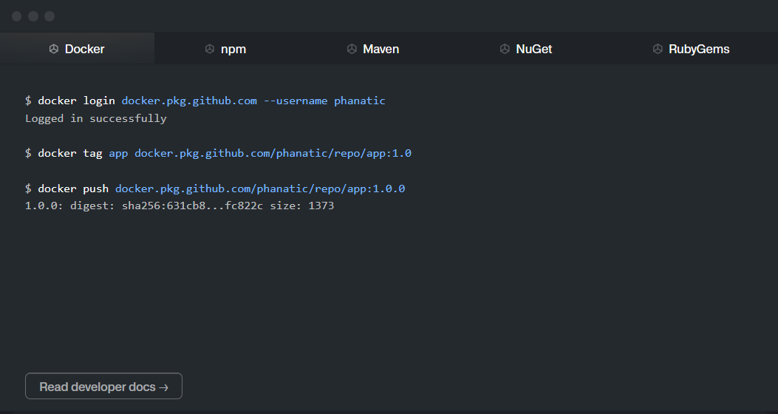Click the package icon beside RubyGems
This screenshot has width=778, height=414.
658,49
